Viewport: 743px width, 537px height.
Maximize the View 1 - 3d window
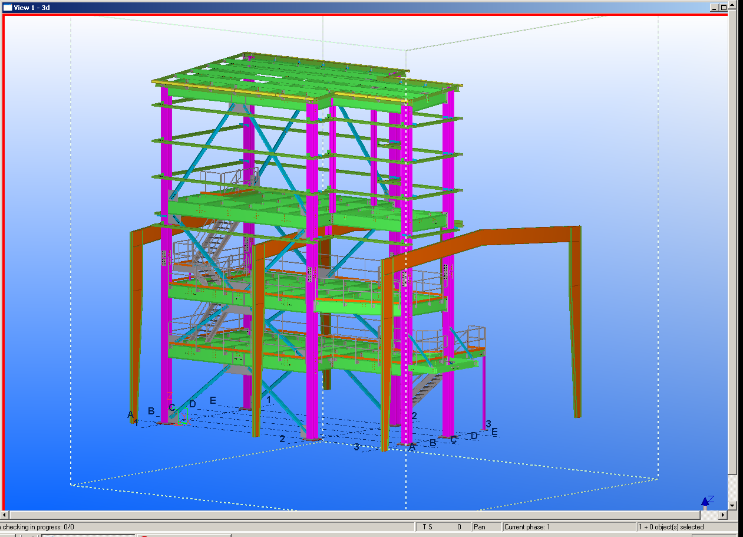click(x=724, y=7)
